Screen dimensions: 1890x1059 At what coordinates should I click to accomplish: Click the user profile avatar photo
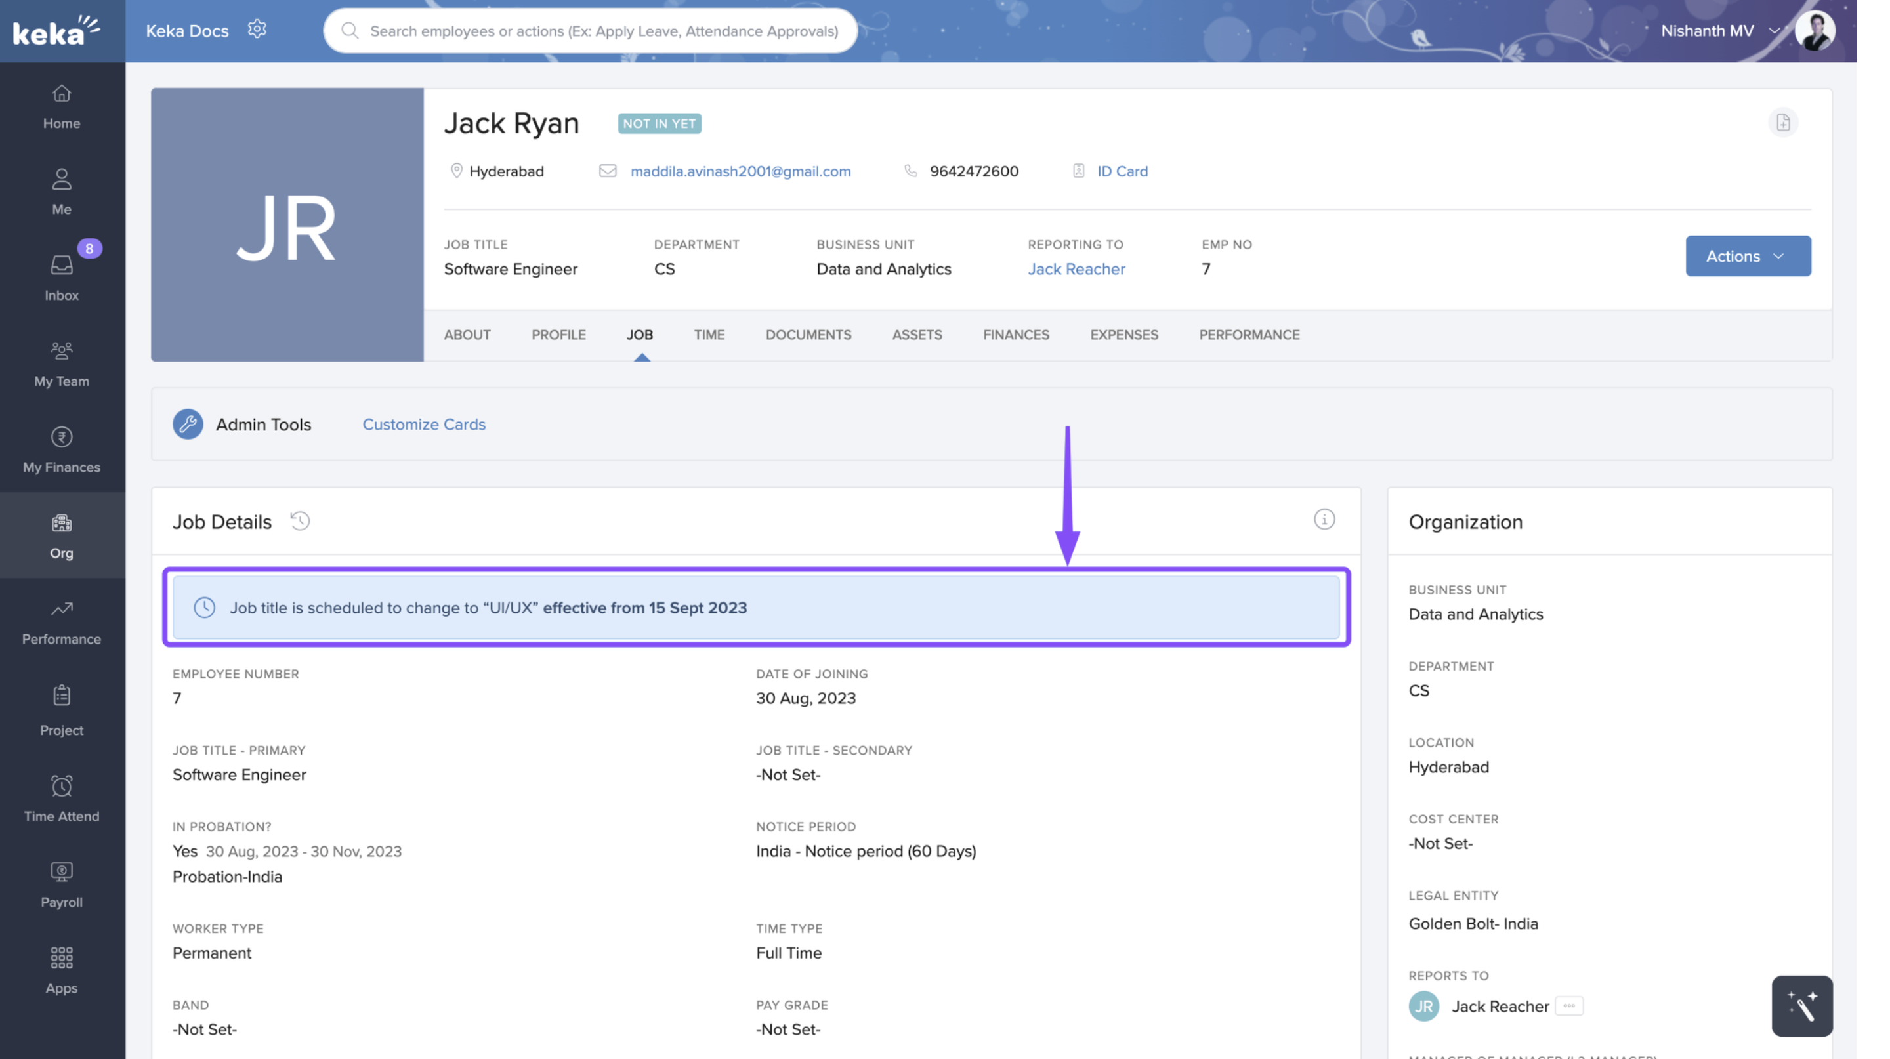[x=1815, y=31]
